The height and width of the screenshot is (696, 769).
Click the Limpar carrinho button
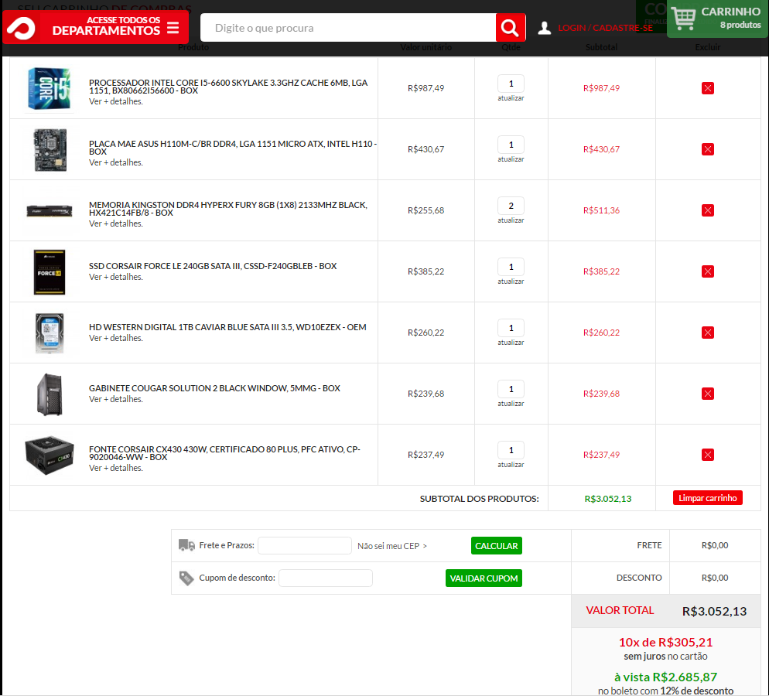pos(707,498)
